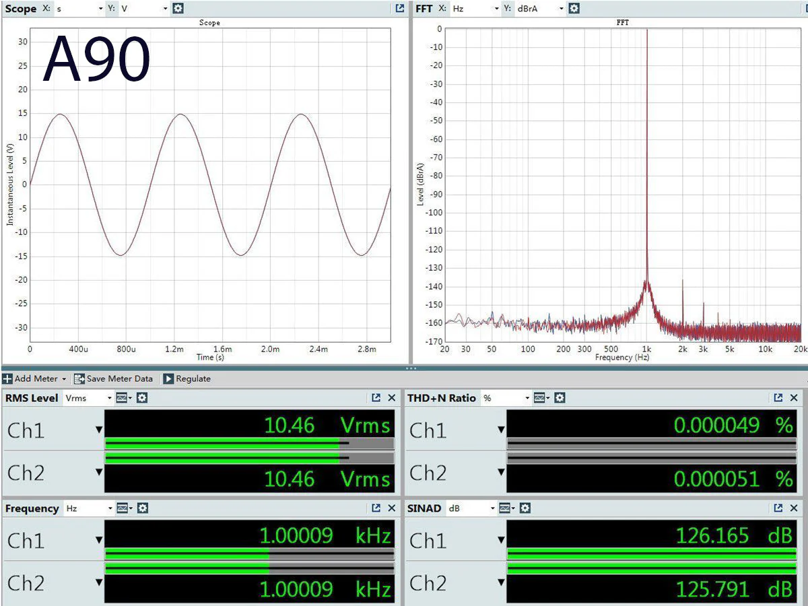Open Frequency meter settings gear
The width and height of the screenshot is (808, 606).
[142, 508]
